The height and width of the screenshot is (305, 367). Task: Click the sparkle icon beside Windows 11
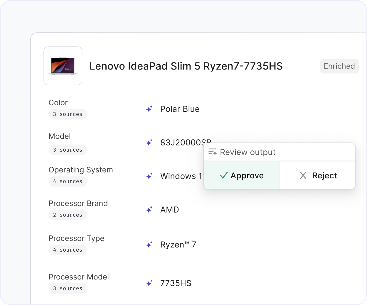pos(149,176)
